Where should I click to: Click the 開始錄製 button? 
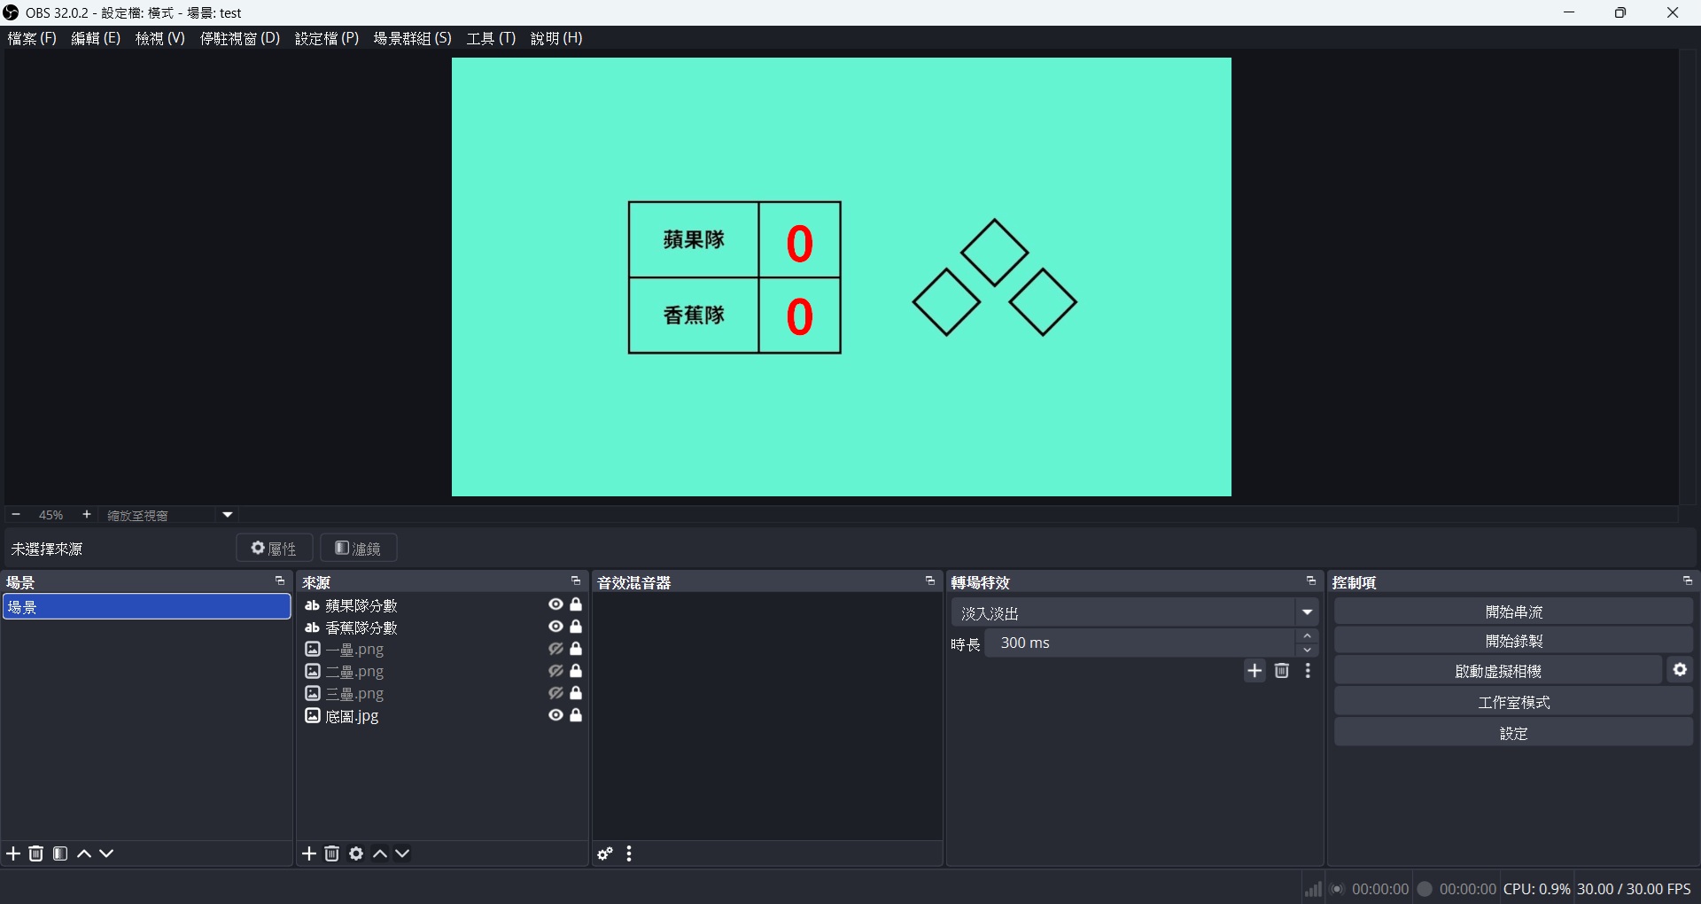[x=1513, y=641]
